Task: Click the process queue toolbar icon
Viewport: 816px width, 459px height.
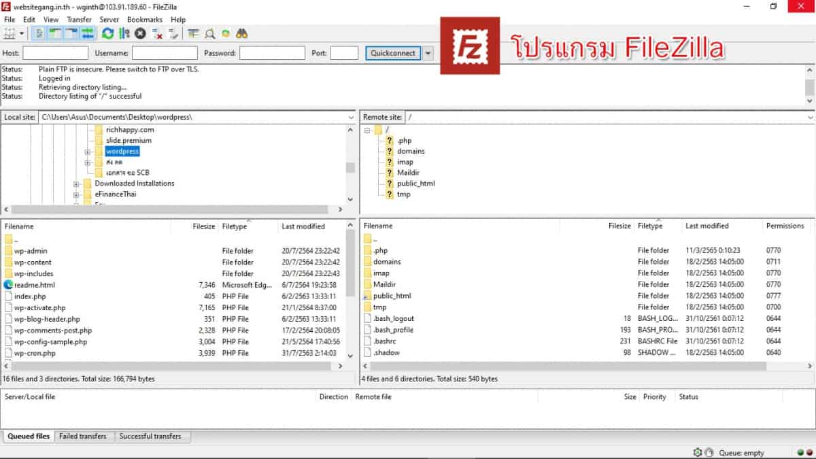Action: coord(124,33)
